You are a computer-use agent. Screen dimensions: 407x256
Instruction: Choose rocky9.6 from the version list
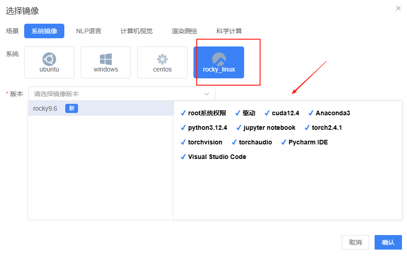pos(45,108)
